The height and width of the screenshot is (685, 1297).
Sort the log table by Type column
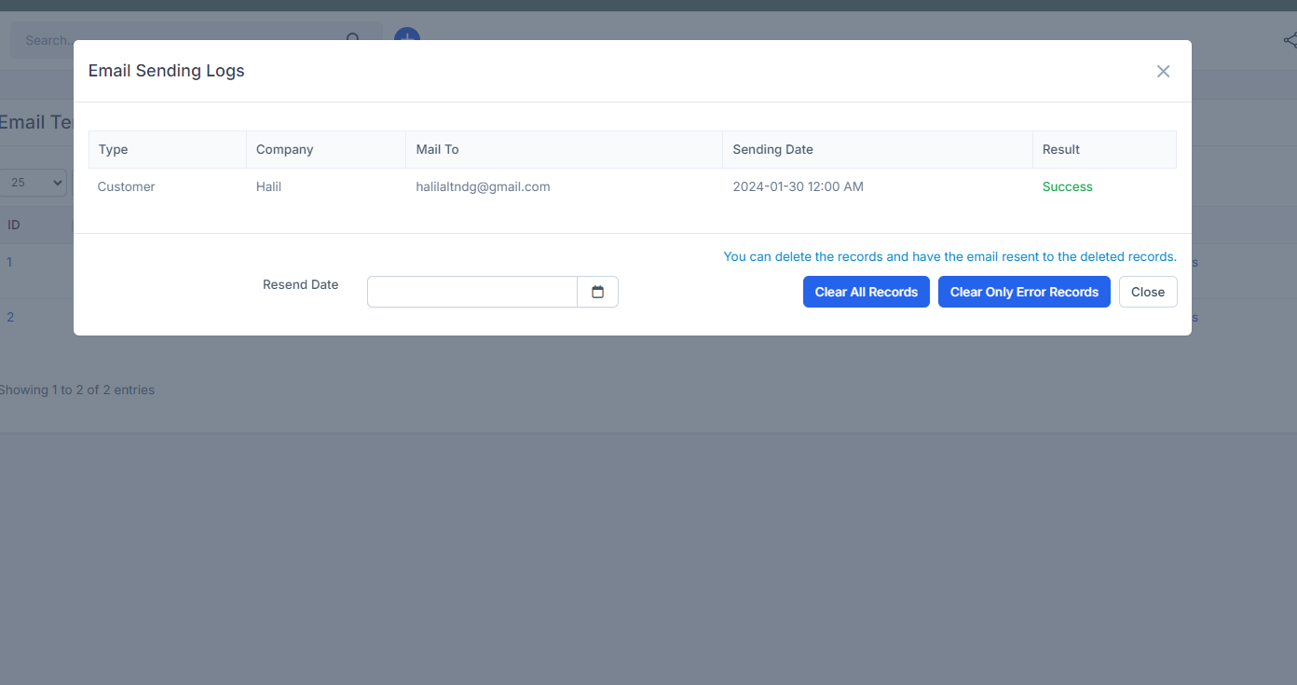(x=113, y=149)
